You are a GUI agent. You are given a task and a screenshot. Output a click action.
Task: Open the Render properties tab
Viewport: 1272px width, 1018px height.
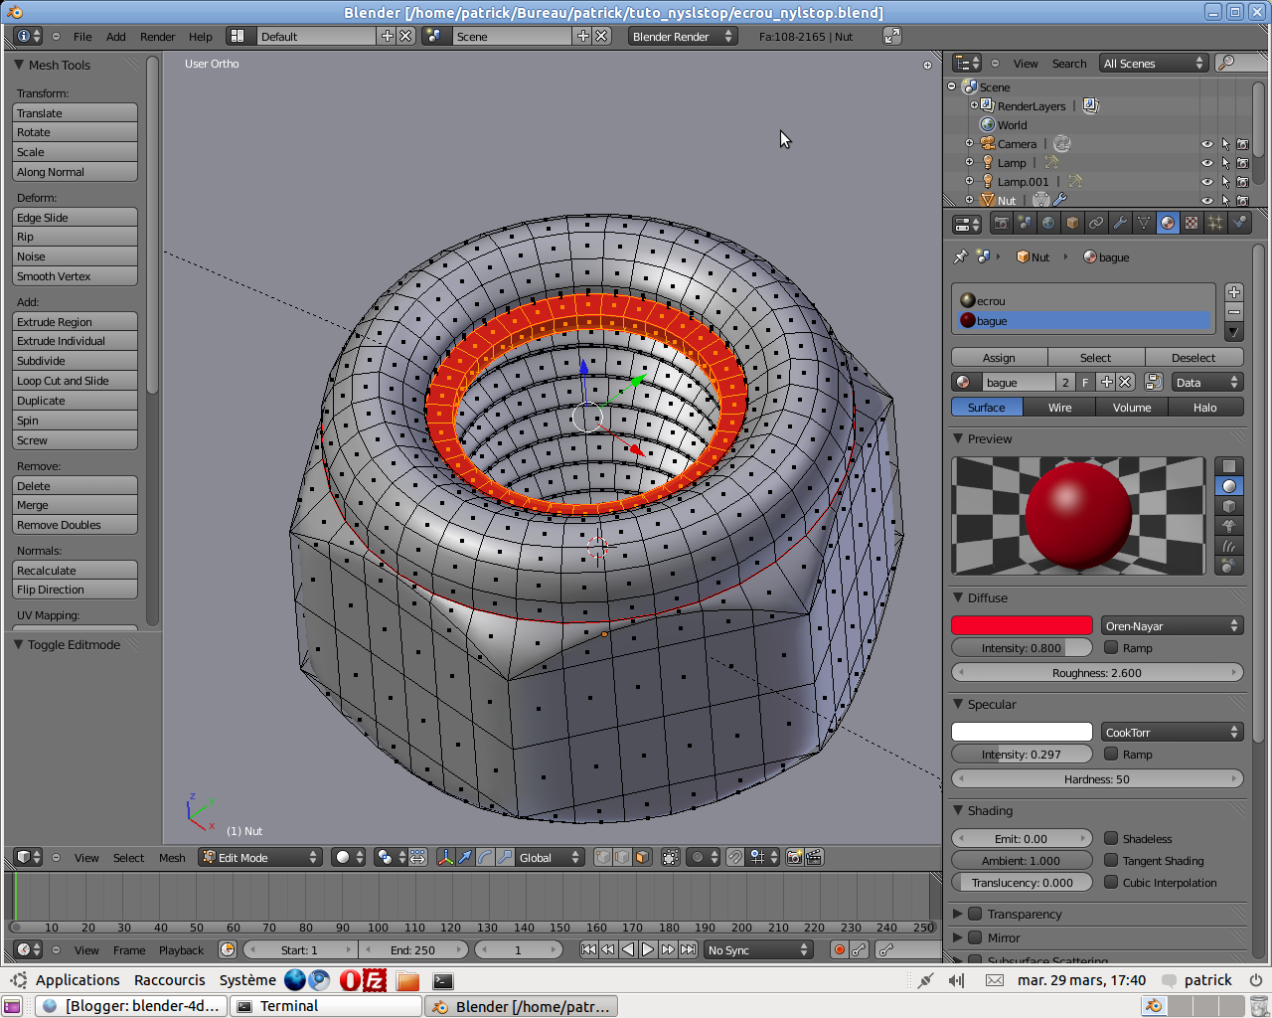pos(1003,223)
